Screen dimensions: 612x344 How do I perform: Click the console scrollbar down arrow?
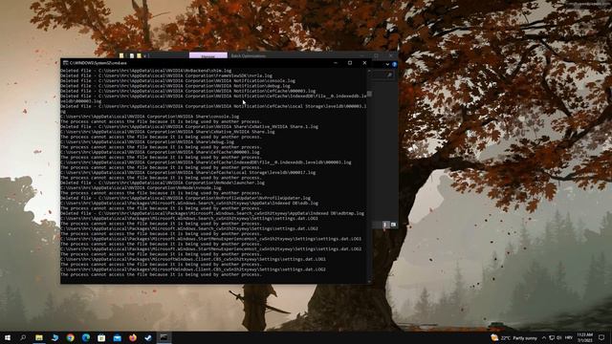[369, 281]
